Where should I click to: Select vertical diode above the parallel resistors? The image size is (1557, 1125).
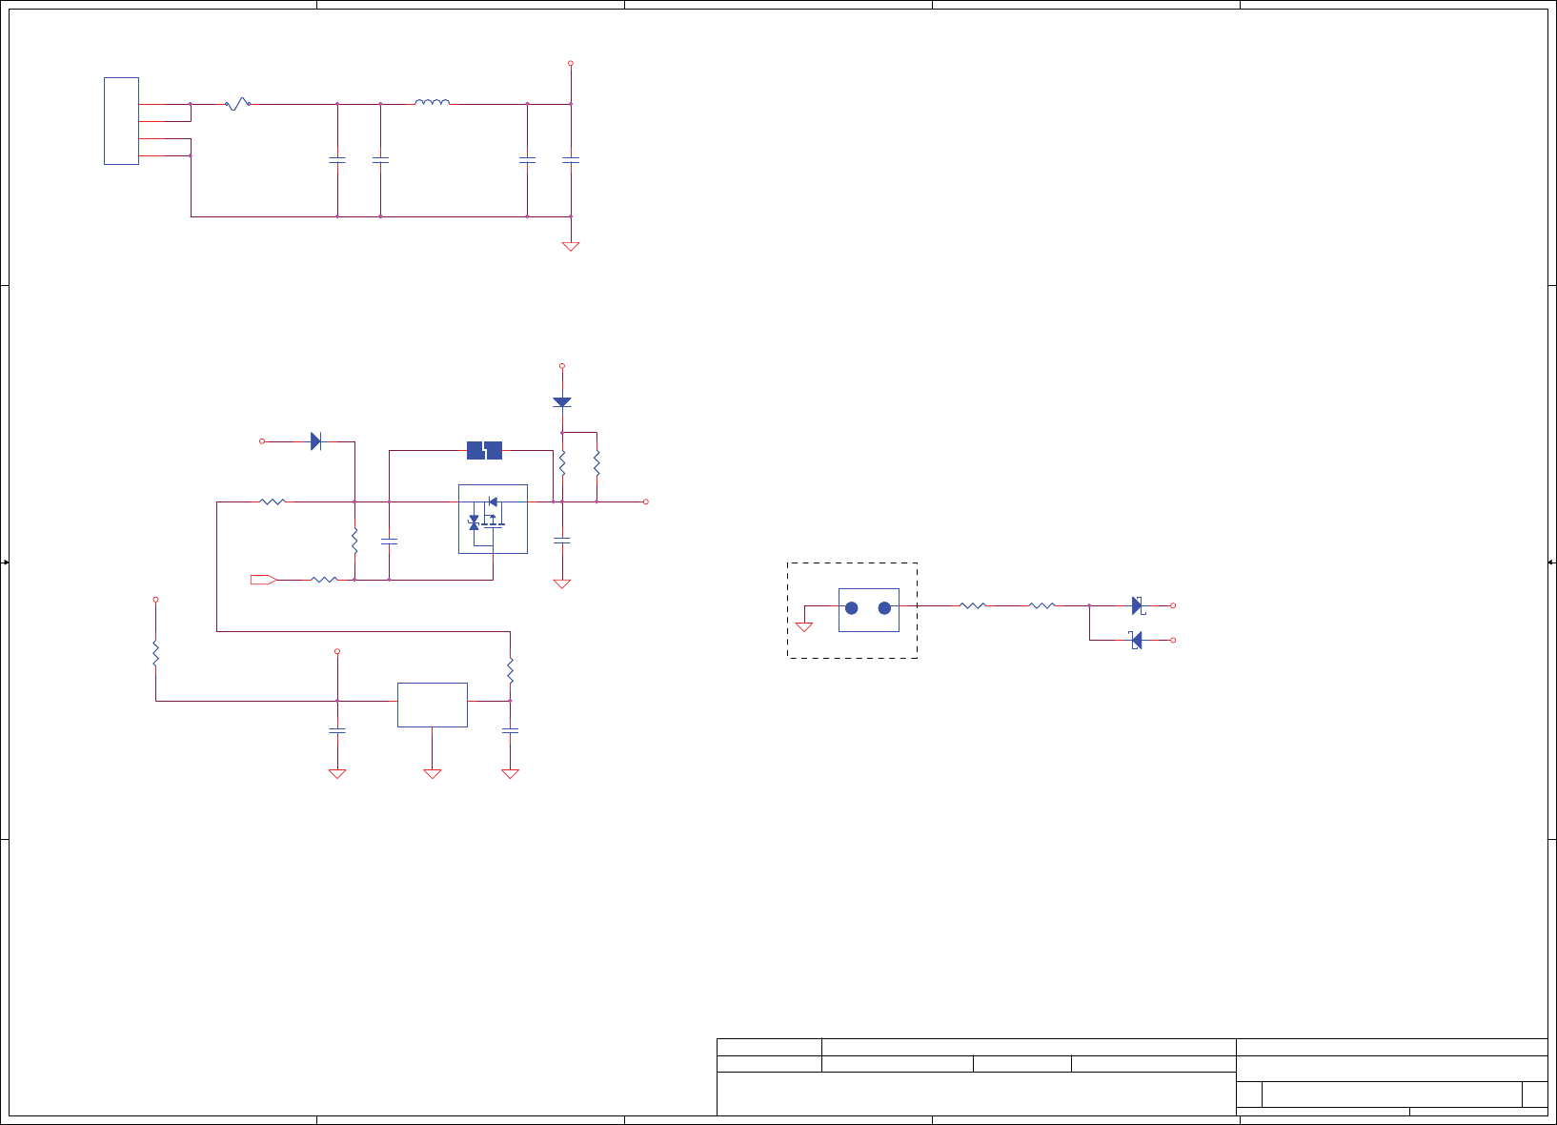[x=562, y=402]
